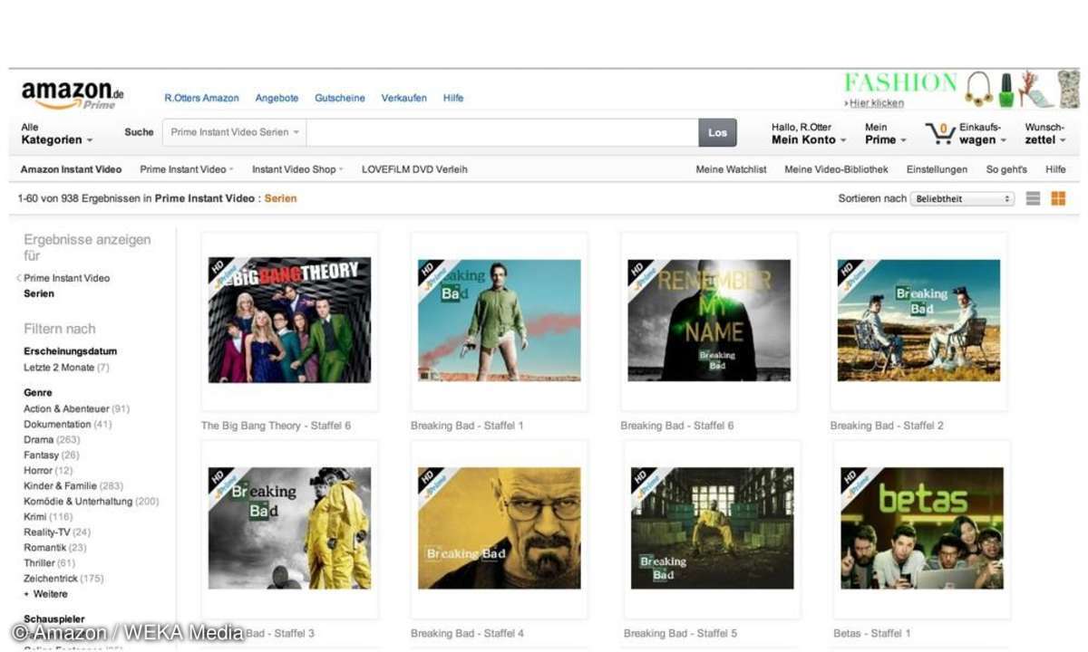Open the search scope dropdown Prime Instant Video Serien
Image resolution: width=1088 pixels, height=652 pixels.
tap(235, 132)
